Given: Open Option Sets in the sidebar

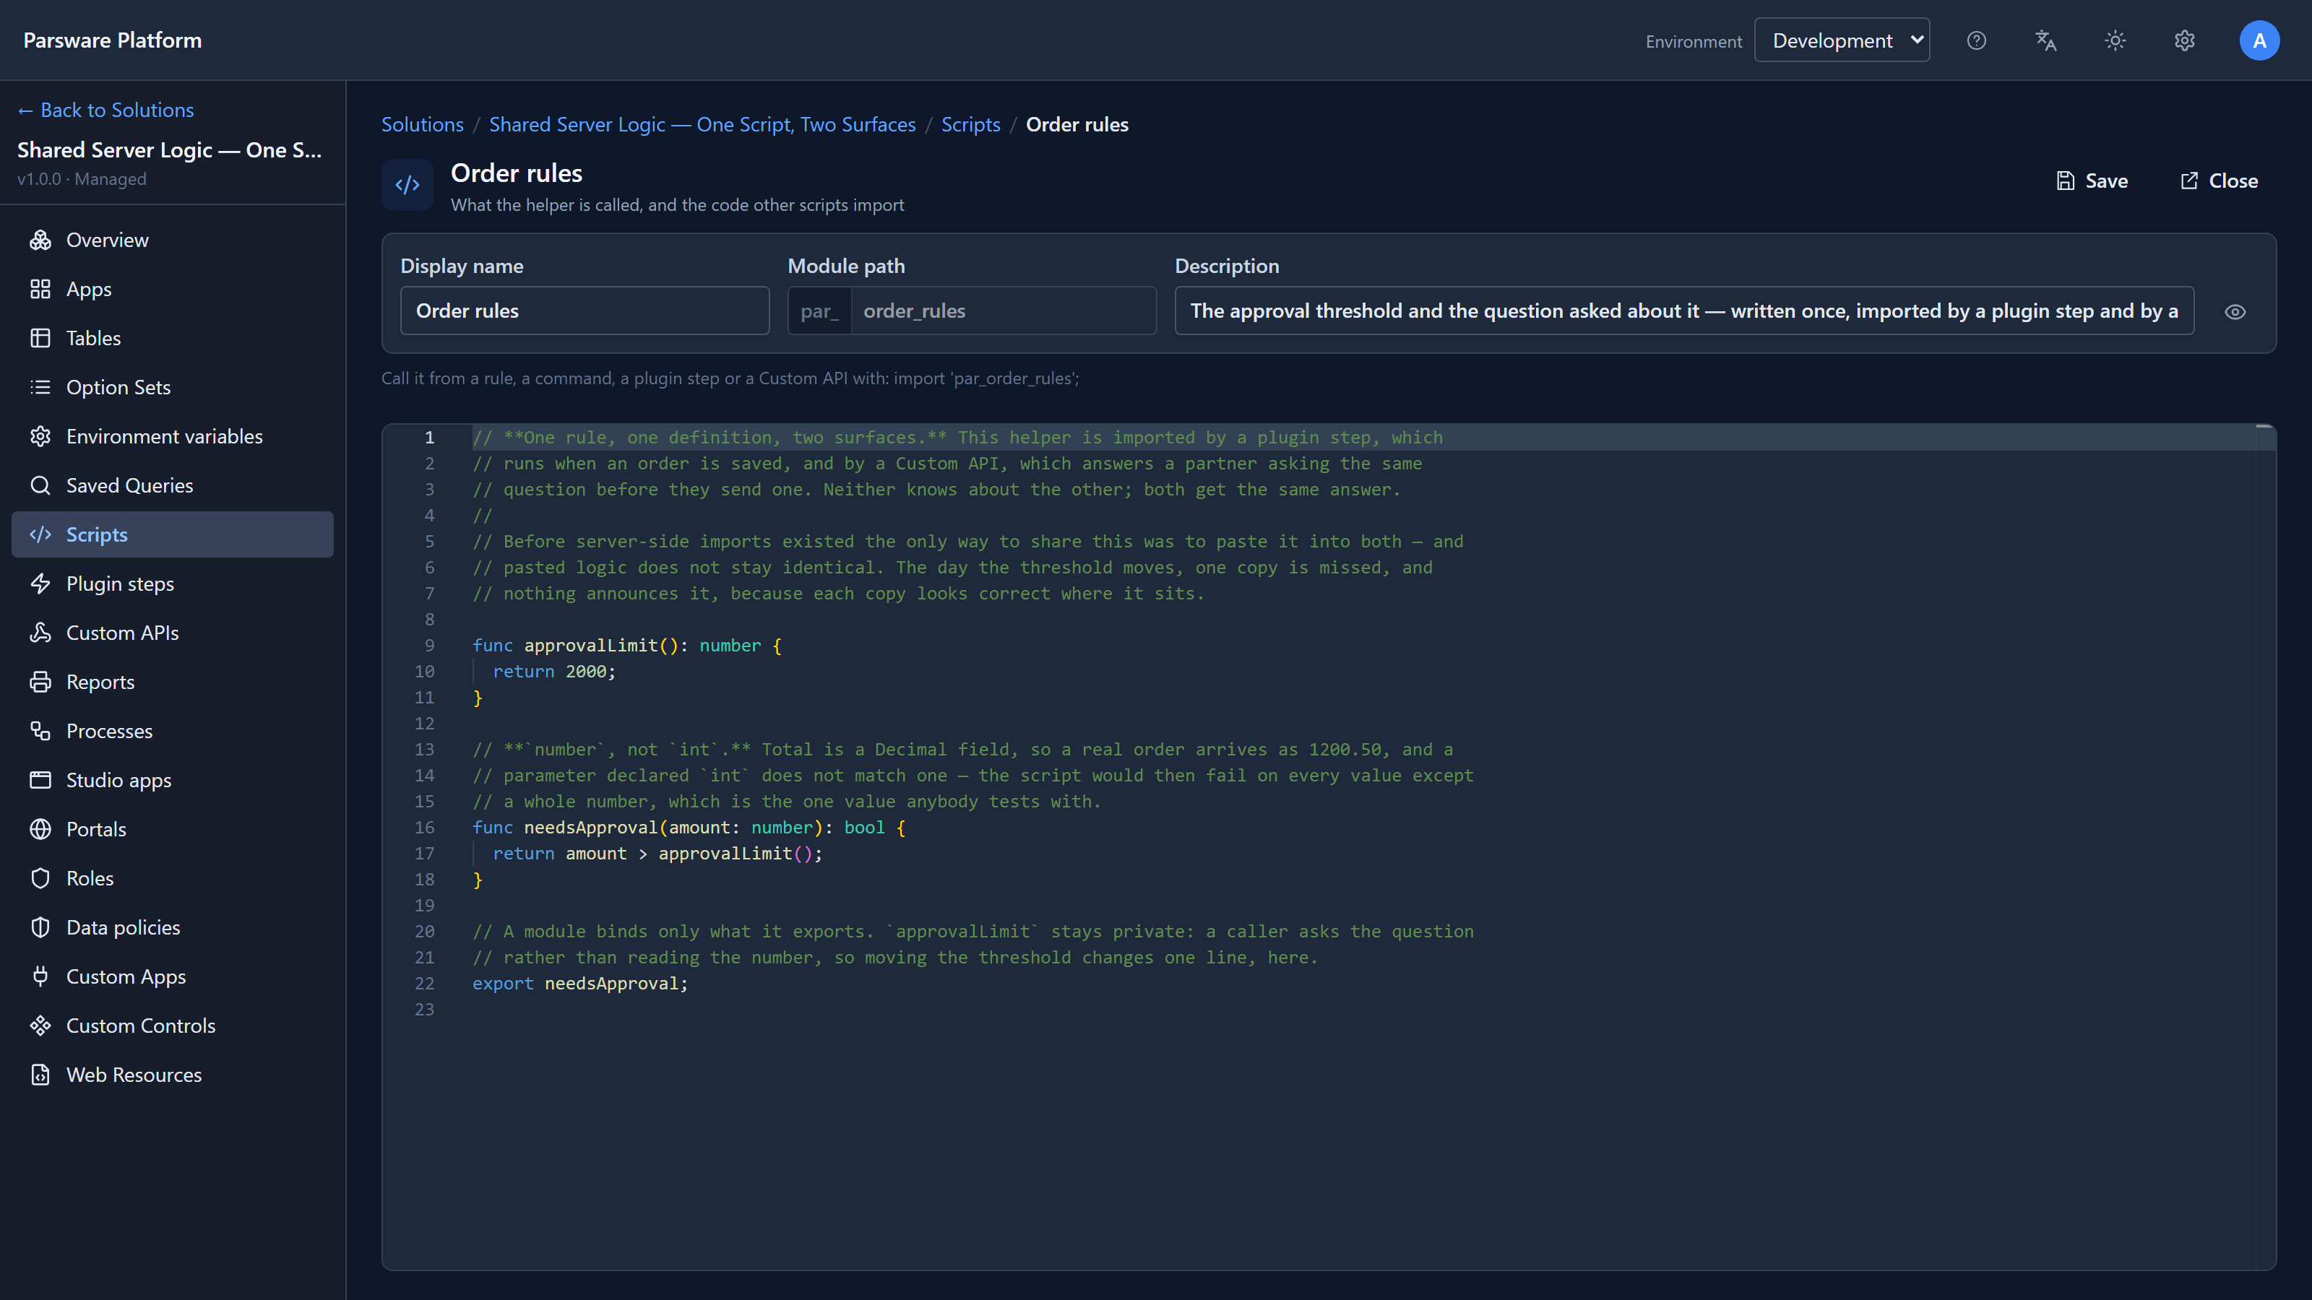Looking at the screenshot, I should [173, 386].
